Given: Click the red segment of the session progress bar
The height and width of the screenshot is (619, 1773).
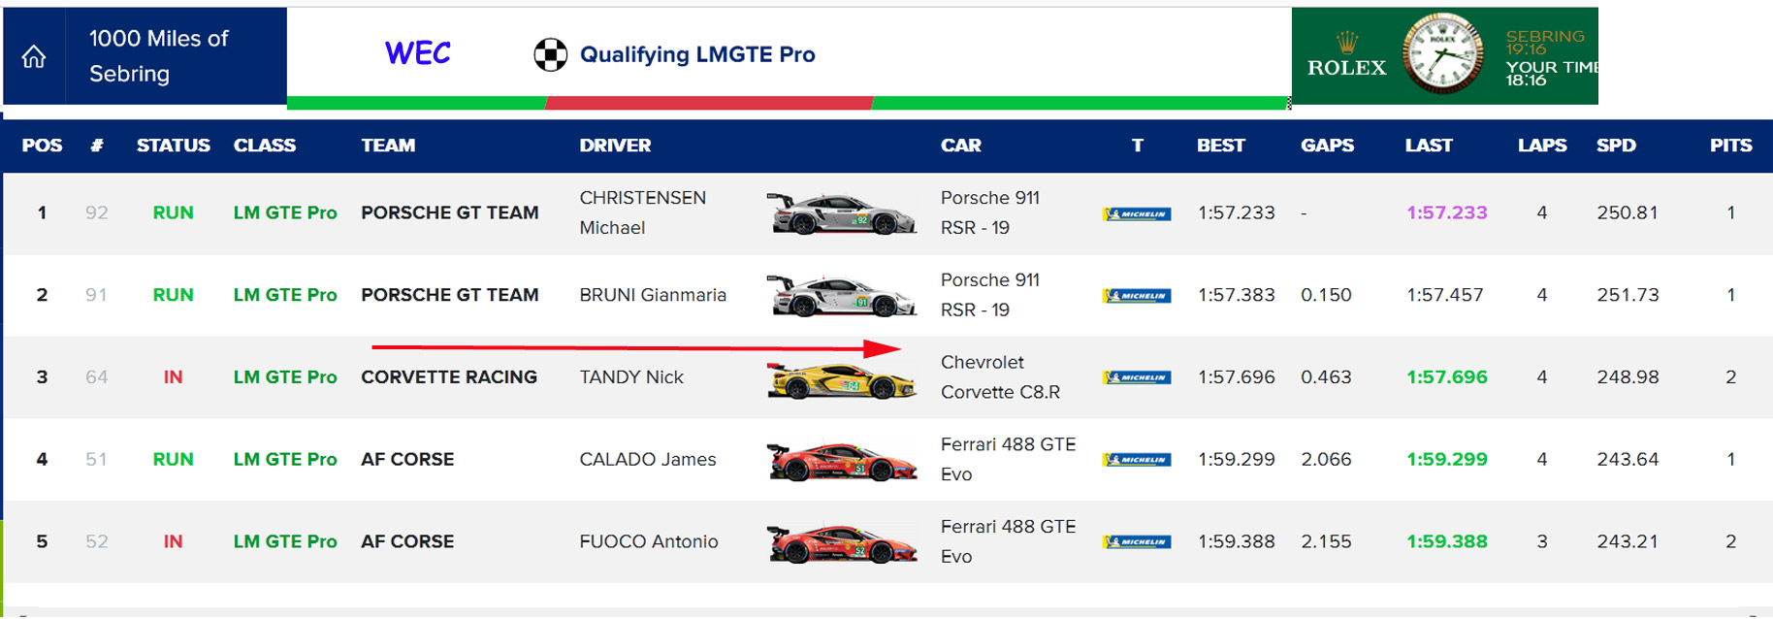Looking at the screenshot, I should point(709,103).
